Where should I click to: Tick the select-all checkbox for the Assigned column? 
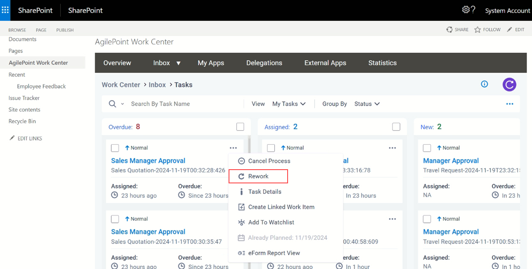tap(396, 127)
